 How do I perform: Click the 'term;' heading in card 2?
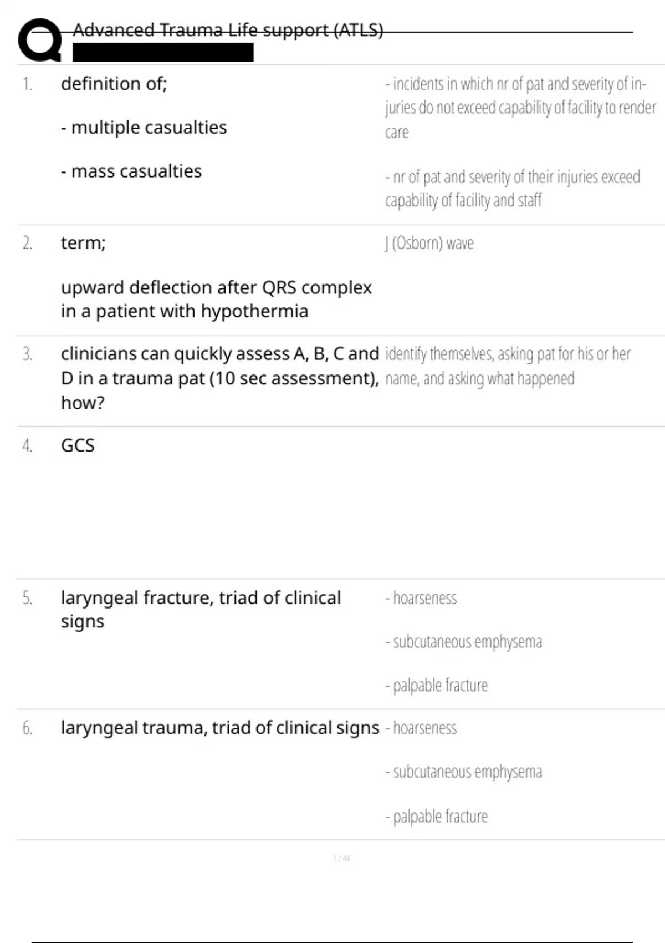point(83,243)
